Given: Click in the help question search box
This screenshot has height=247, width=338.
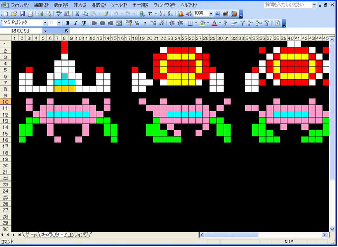Looking at the screenshot, I should (288, 5).
